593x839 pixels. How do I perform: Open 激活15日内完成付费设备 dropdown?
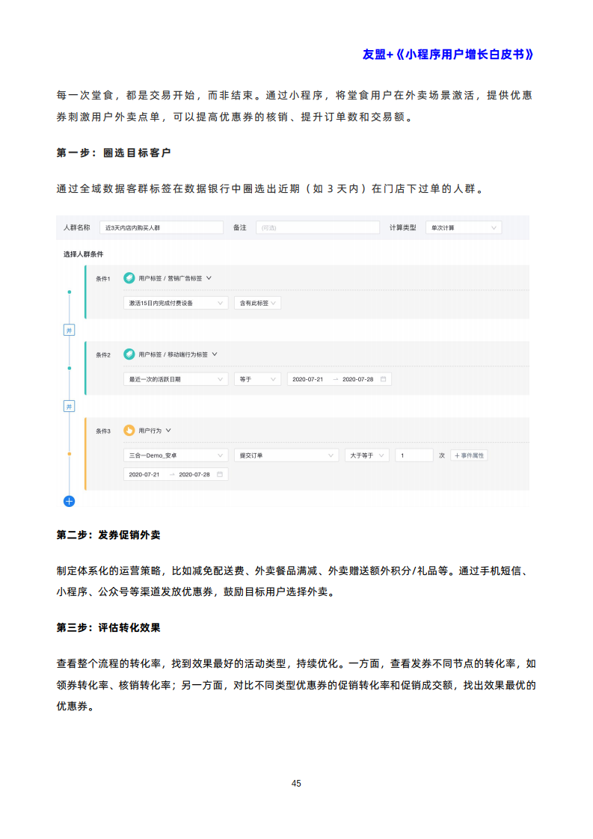pyautogui.click(x=176, y=303)
